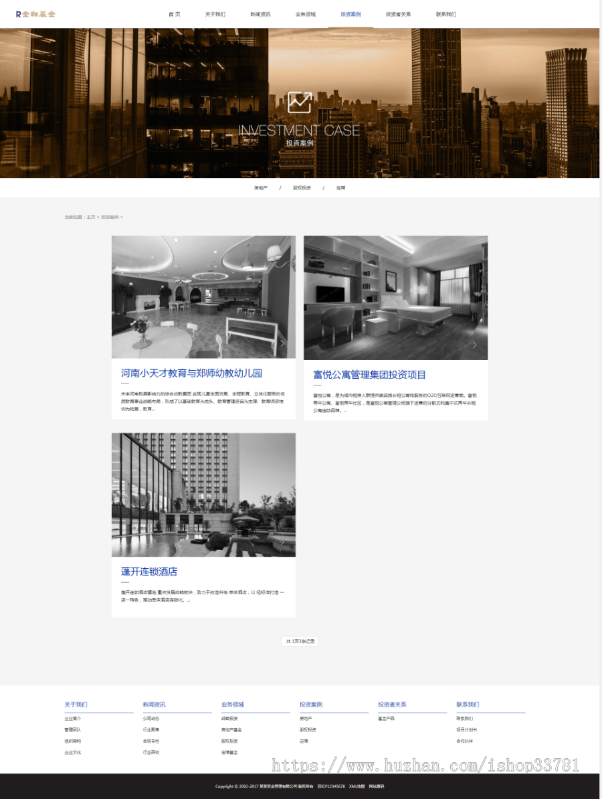Open 股权投资 under footer 投资案例 column

tap(308, 729)
